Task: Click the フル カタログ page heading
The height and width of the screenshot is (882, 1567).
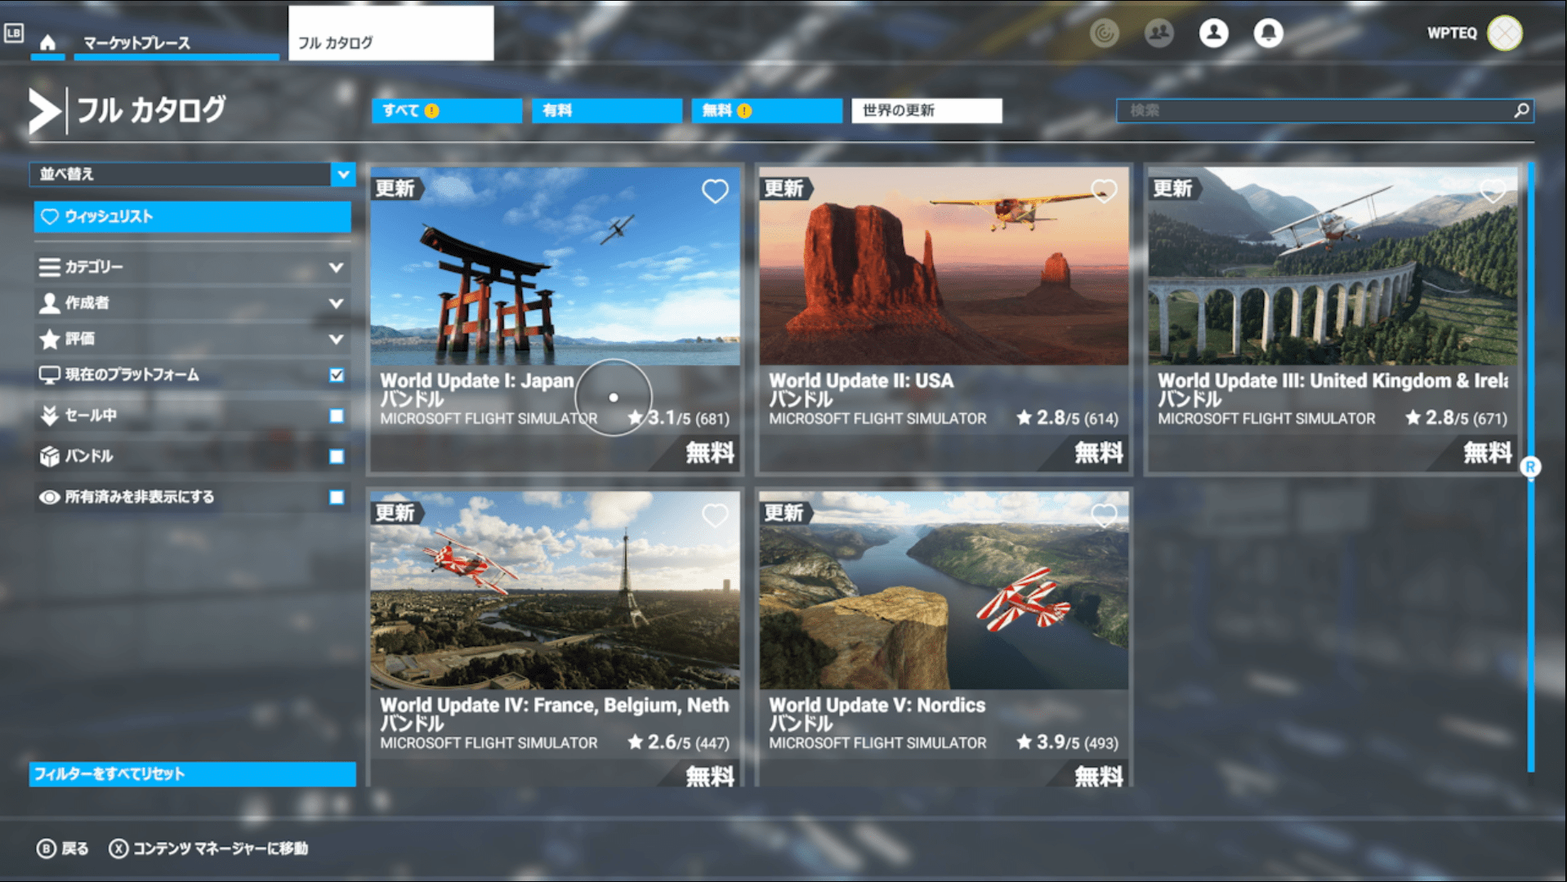Action: [151, 110]
